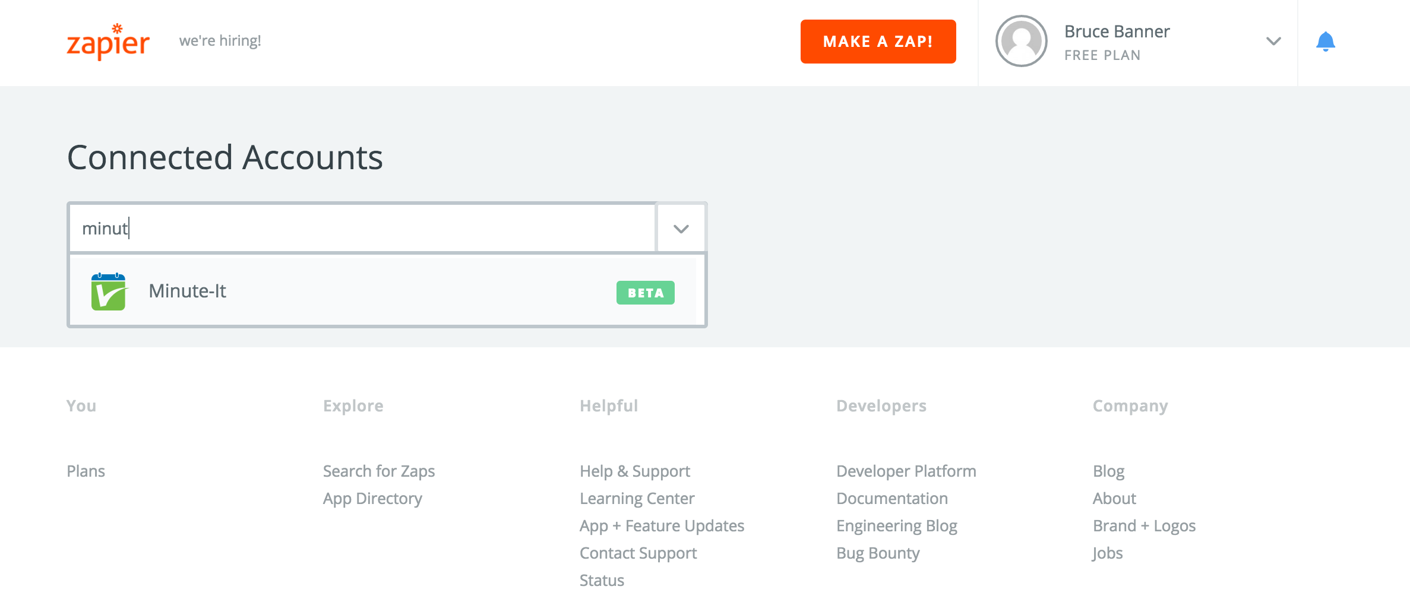Open the Jobs footer link
1410x599 pixels.
click(x=1108, y=553)
